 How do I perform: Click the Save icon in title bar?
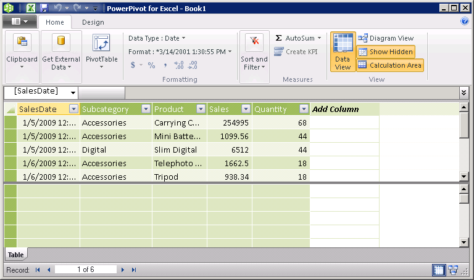pos(44,8)
